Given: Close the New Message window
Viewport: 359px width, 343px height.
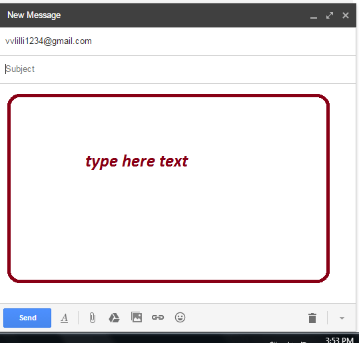Looking at the screenshot, I should [346, 15].
